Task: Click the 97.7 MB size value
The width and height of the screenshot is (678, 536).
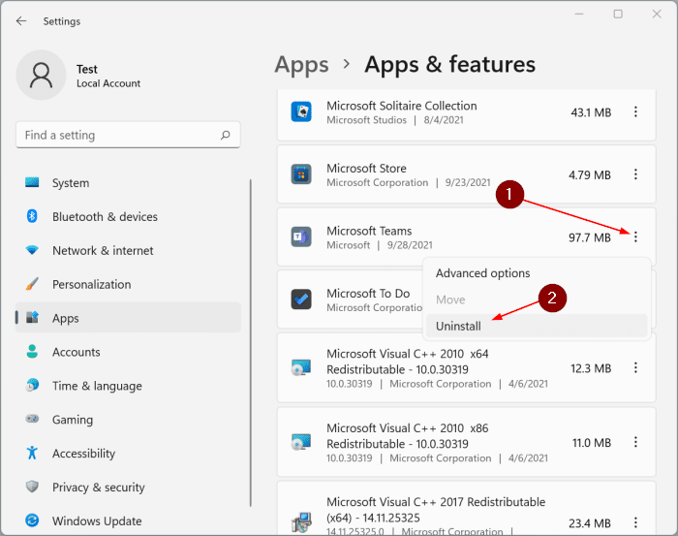Action: tap(589, 237)
